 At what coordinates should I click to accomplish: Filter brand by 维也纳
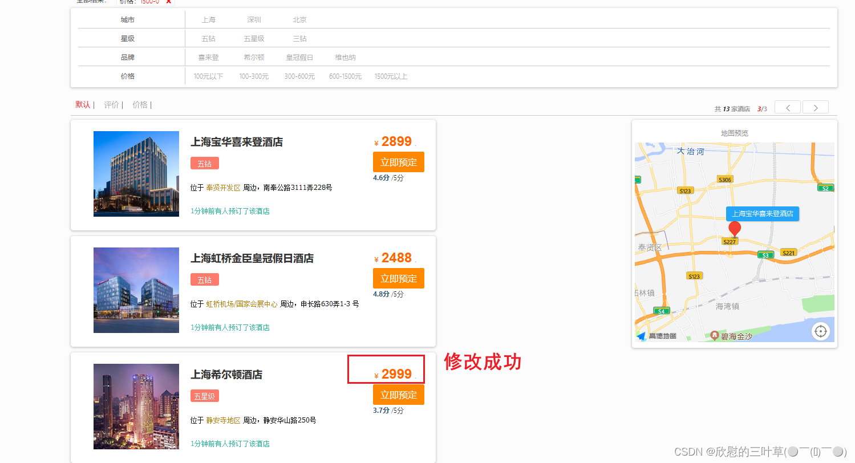click(346, 58)
